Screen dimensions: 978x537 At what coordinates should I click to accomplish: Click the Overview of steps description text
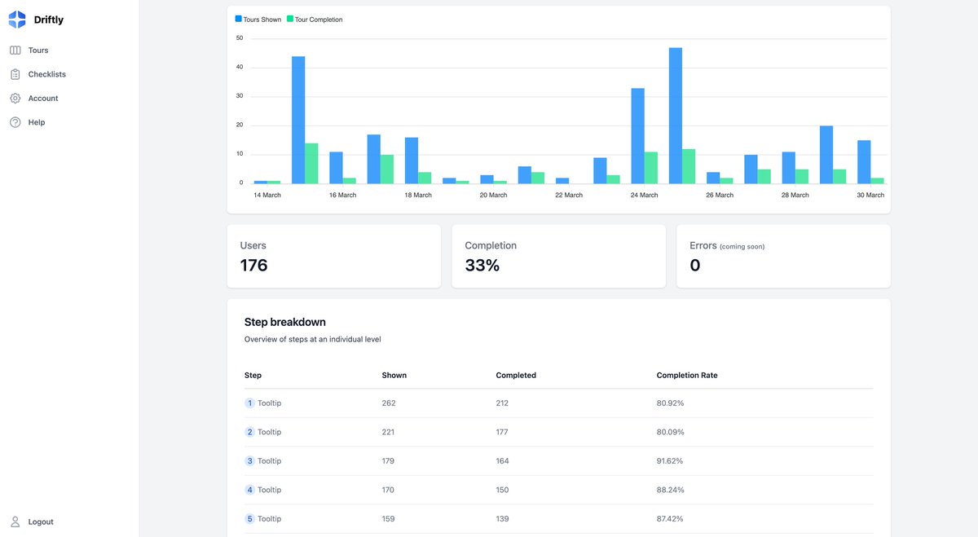312,339
